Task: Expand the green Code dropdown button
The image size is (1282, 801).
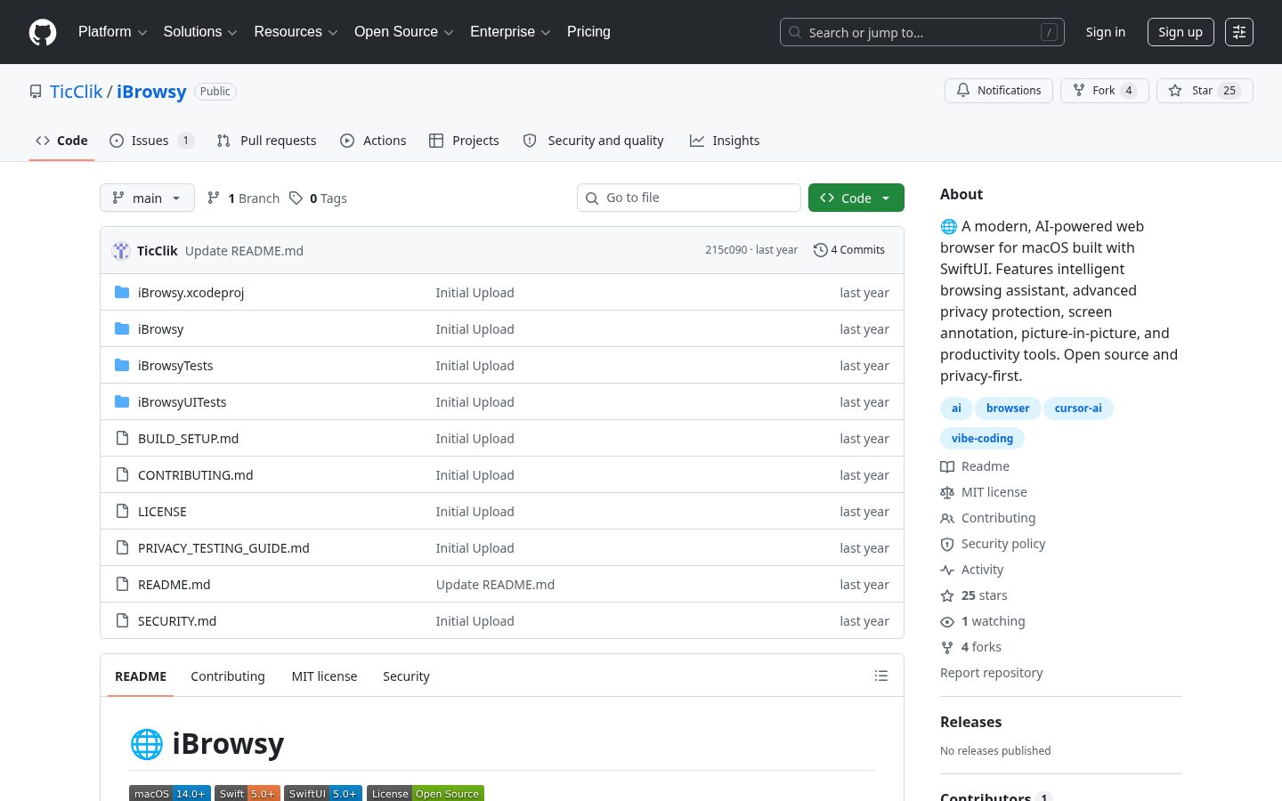Action: coord(856,198)
